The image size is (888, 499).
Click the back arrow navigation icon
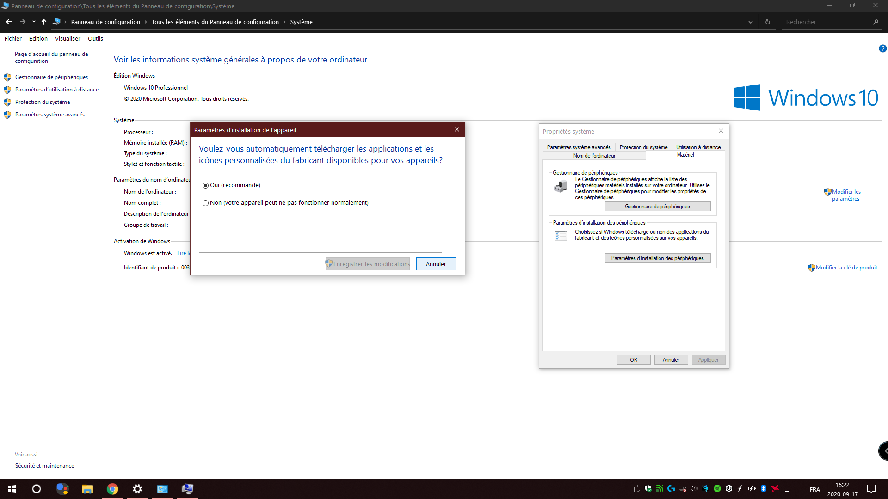pyautogui.click(x=9, y=22)
